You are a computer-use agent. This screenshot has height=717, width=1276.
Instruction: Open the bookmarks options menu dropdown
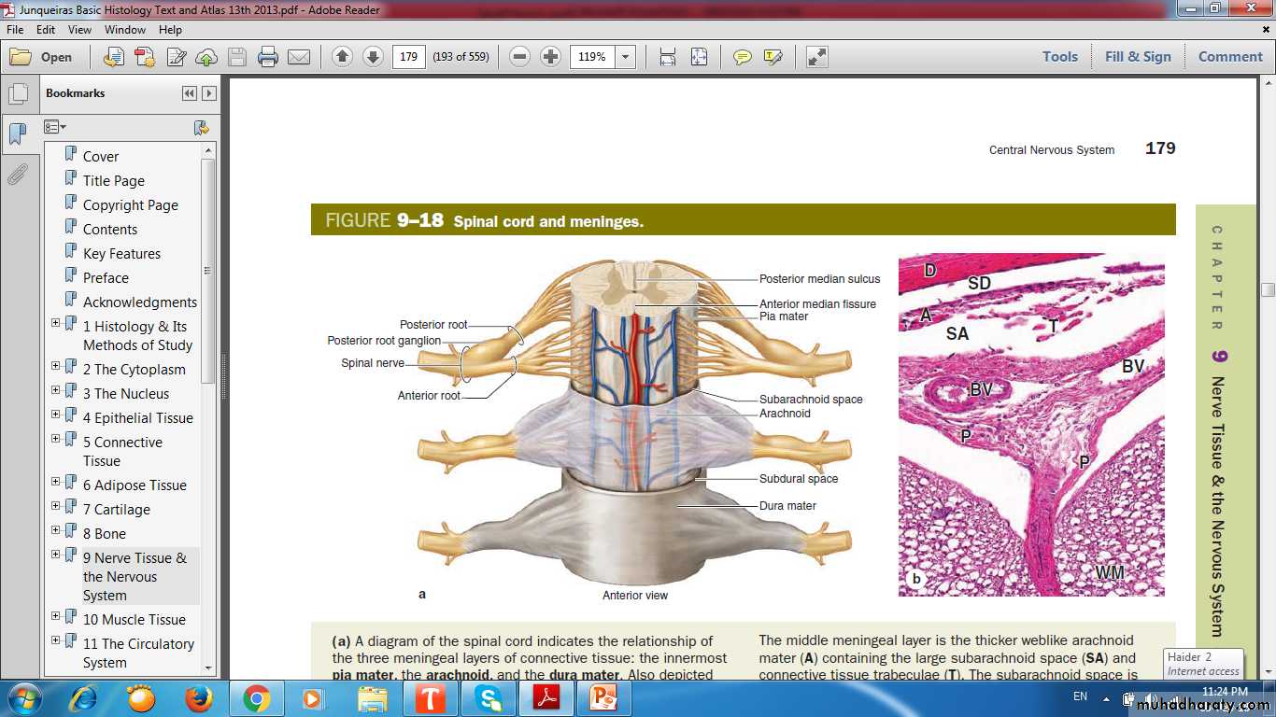pos(55,127)
